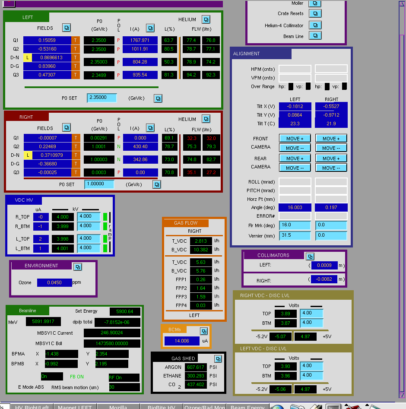The image size is (406, 409).
Task: Open RIGHT spectrometer I(A) current detail icon
Action: pyautogui.click(x=150, y=128)
